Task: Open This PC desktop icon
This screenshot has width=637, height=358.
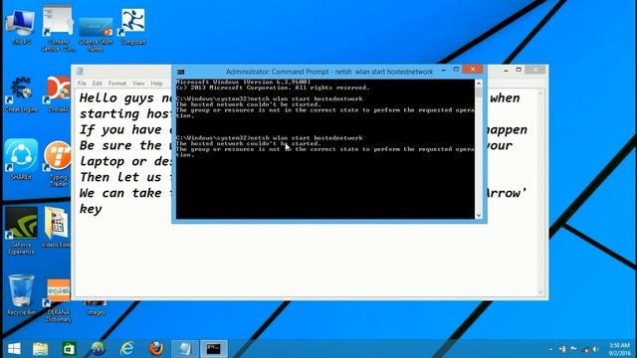Action: (21, 27)
